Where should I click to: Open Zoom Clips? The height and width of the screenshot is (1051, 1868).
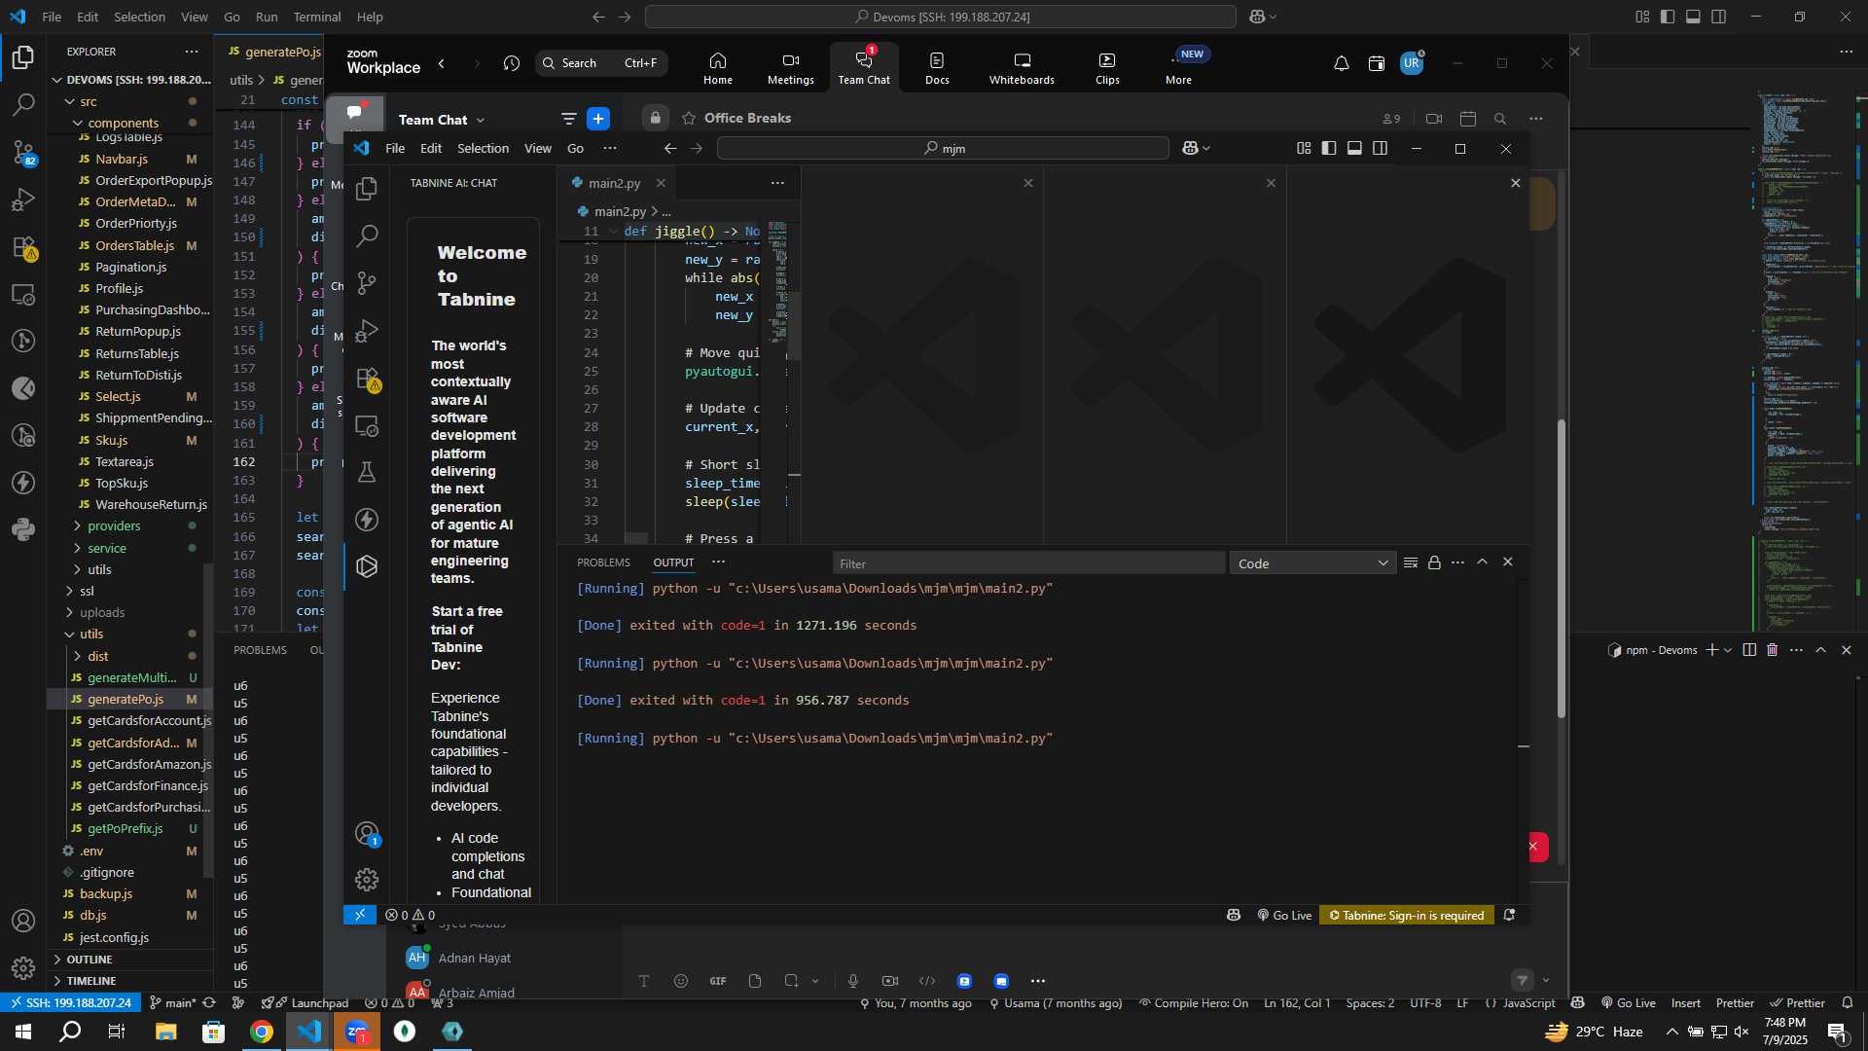tap(1107, 68)
